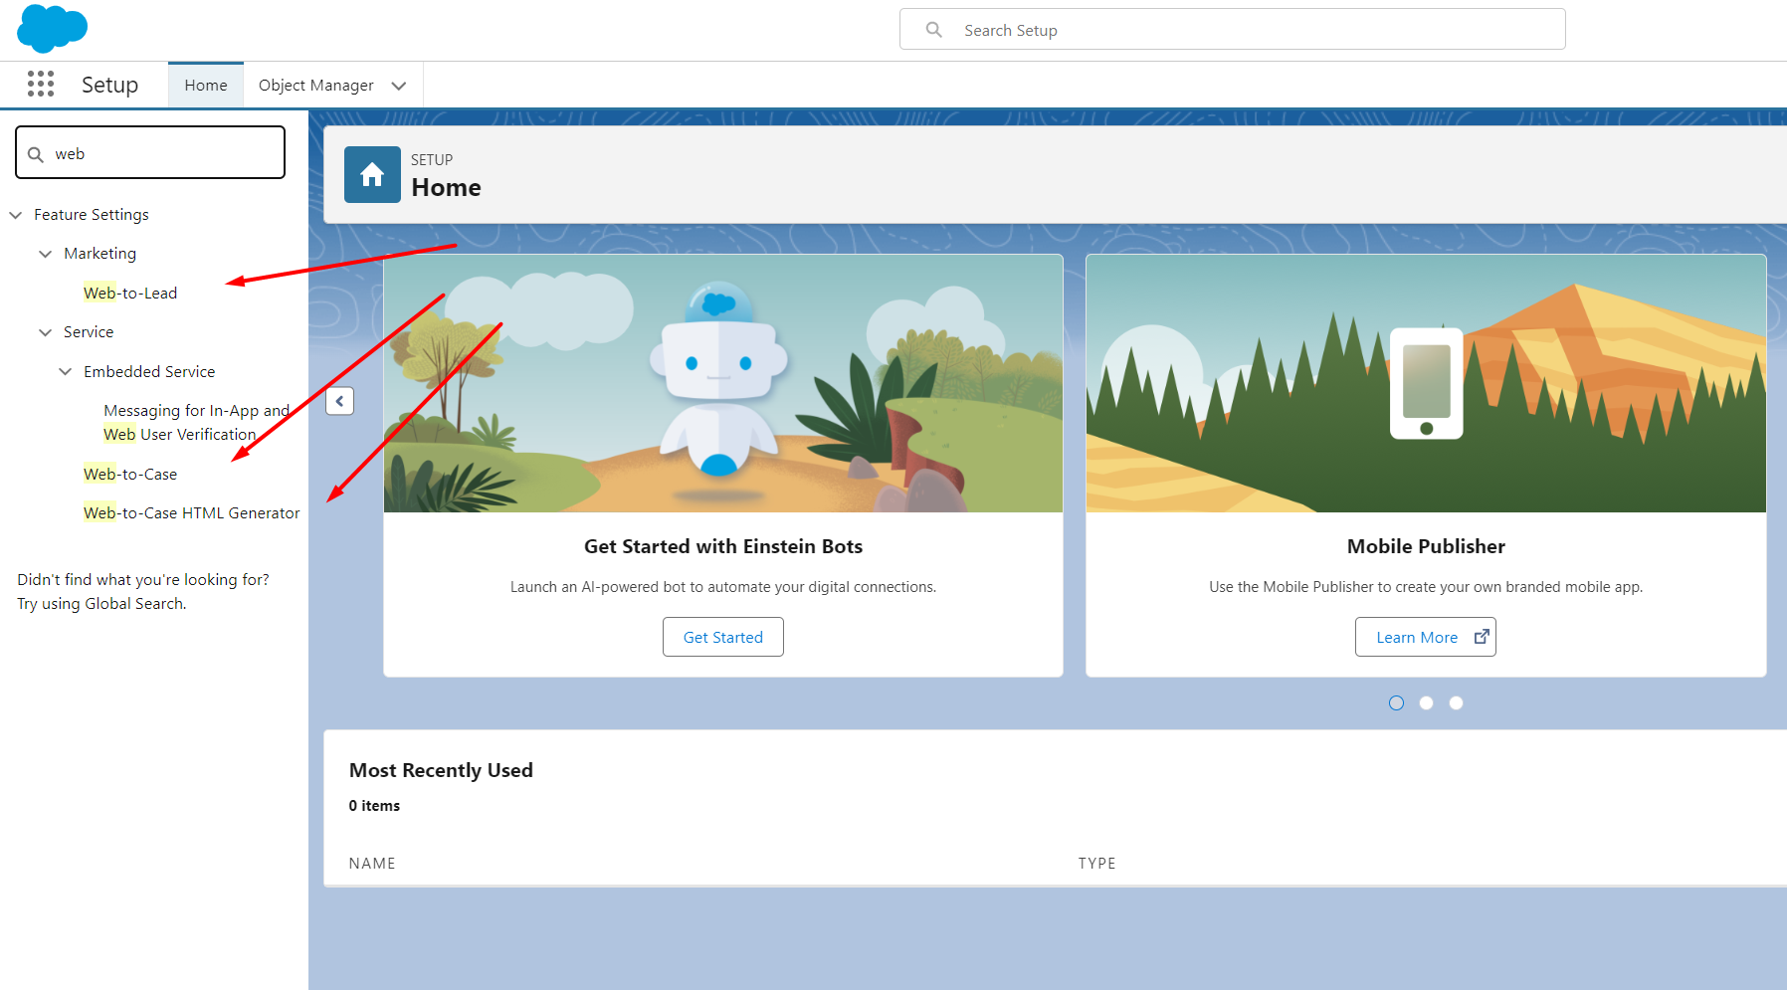
Task: Collapse the Embedded Service section
Action: click(x=65, y=371)
